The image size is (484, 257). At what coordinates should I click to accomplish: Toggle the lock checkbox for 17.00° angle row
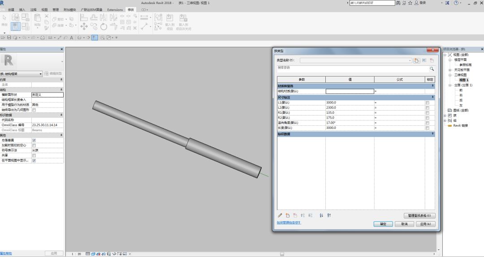(428, 123)
